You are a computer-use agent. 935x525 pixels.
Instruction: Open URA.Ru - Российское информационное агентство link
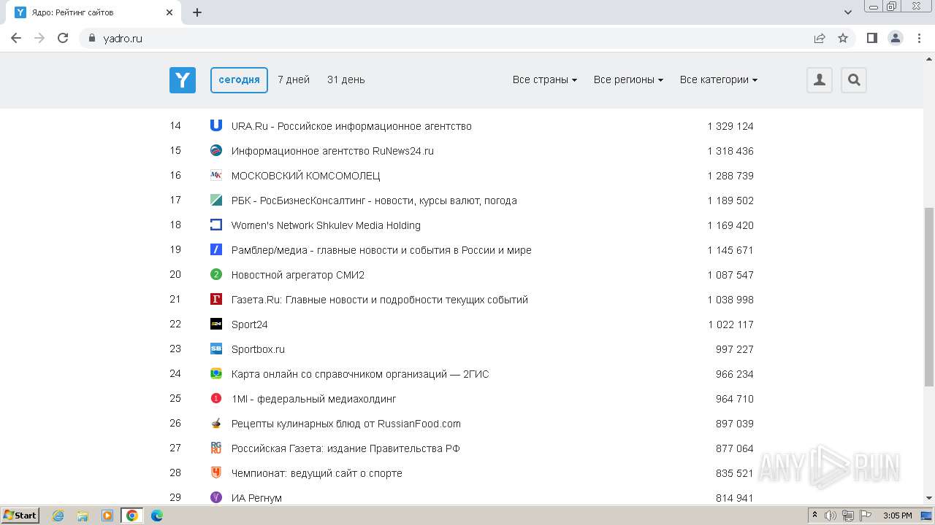[x=351, y=126]
